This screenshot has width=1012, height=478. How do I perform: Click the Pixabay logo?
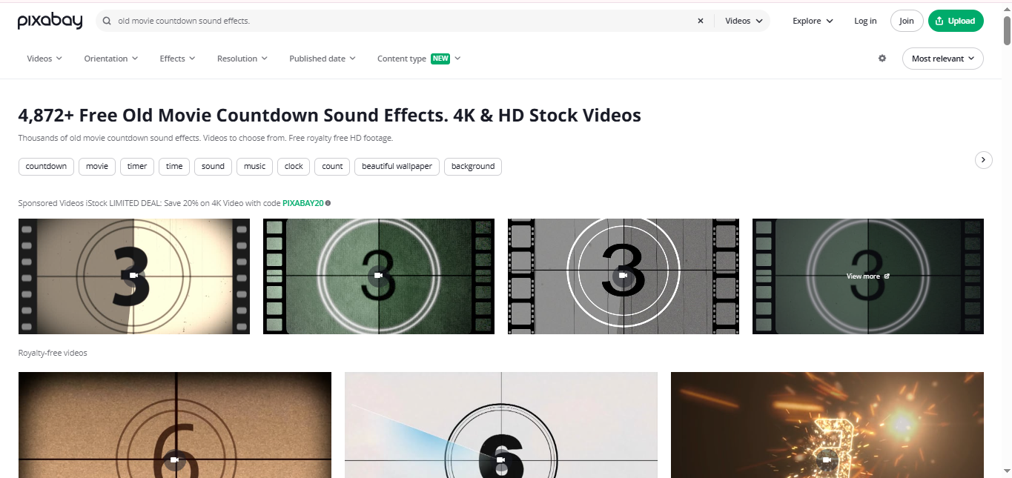(x=50, y=21)
